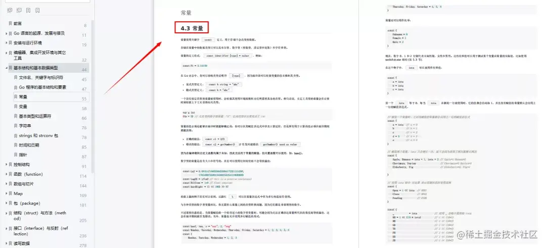Expand the 安装与运行环境 chapter arrow

6,43
